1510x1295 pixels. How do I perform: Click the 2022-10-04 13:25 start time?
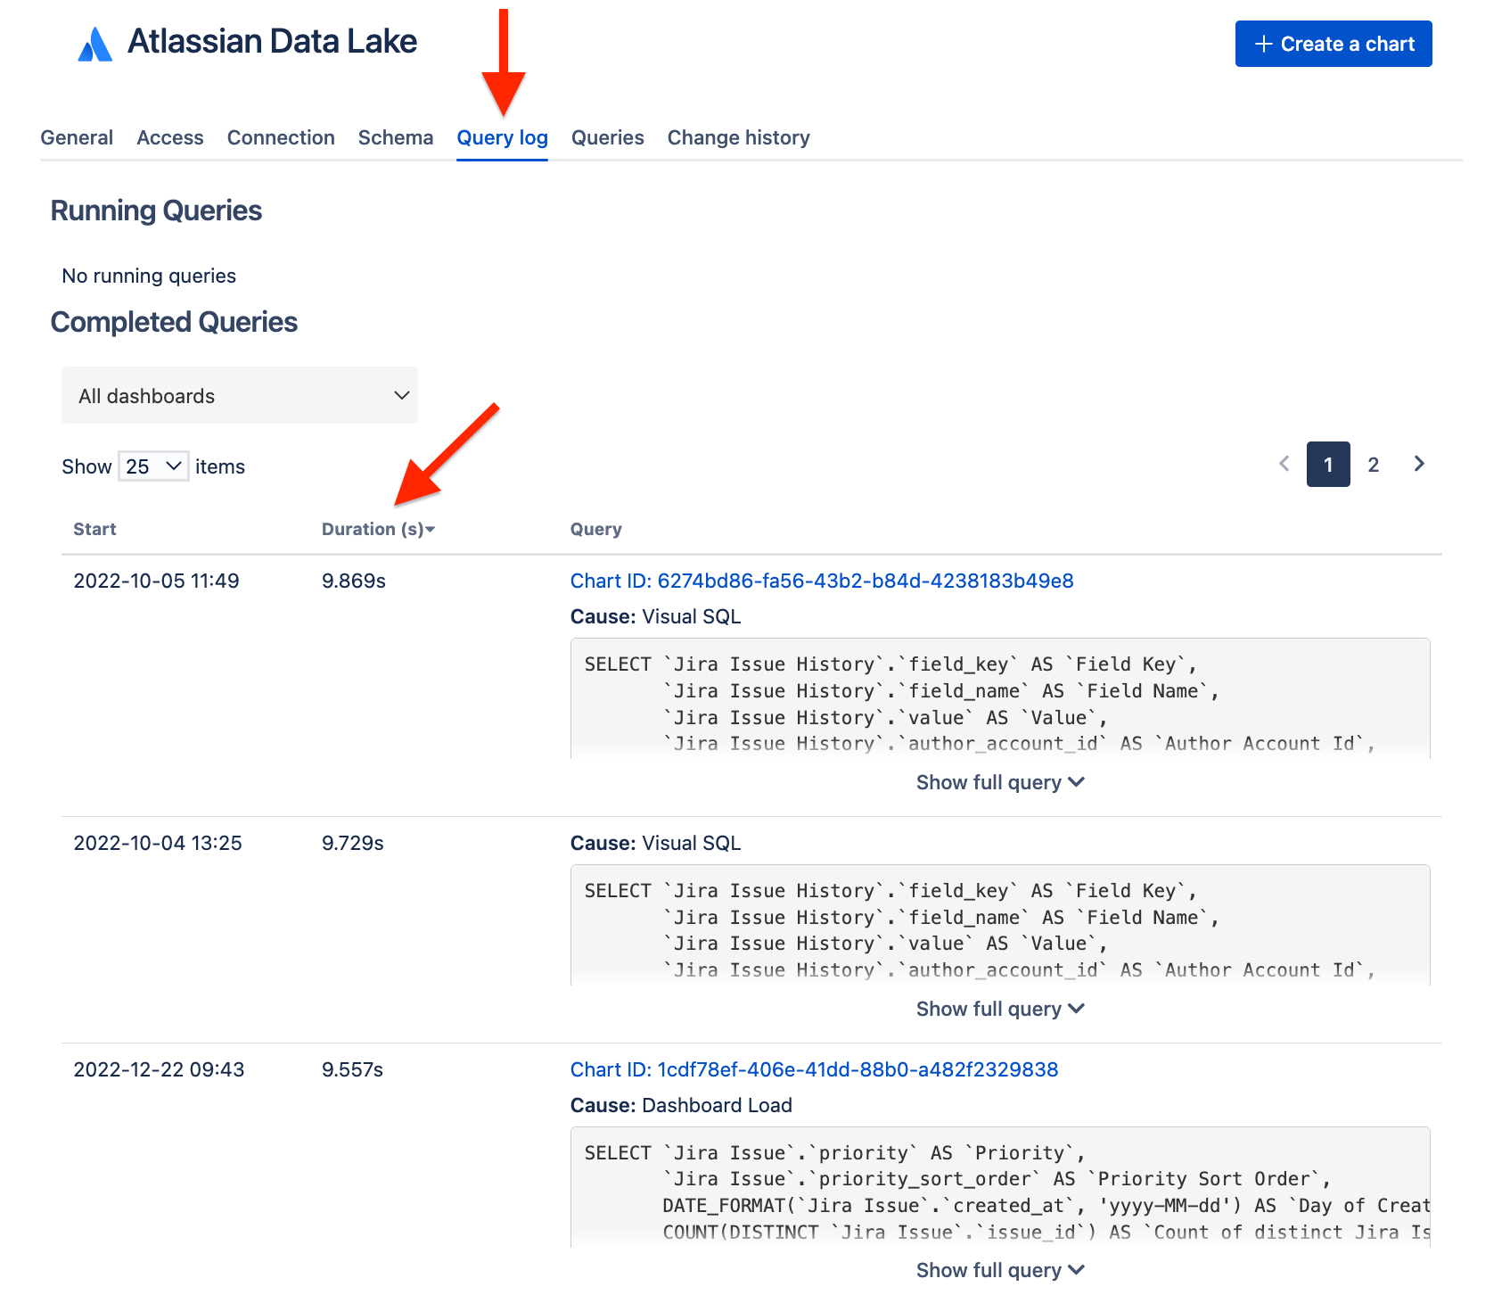158,843
